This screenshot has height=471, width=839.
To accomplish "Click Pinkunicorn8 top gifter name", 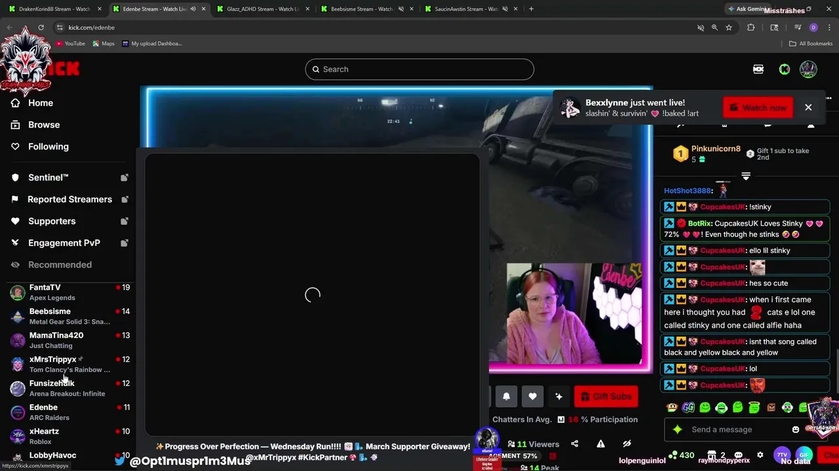I will [716, 148].
